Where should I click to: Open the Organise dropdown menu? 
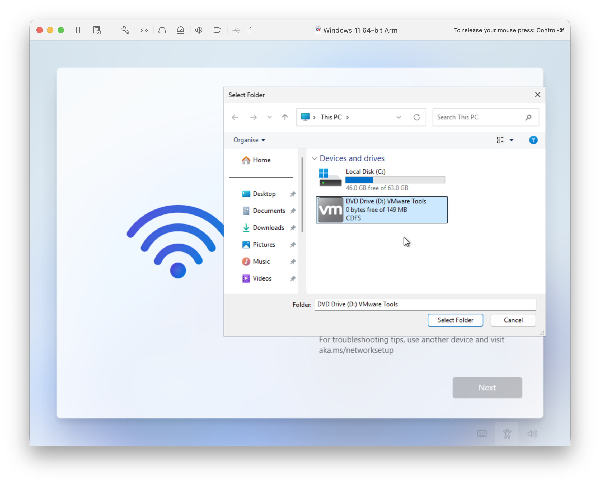(249, 140)
